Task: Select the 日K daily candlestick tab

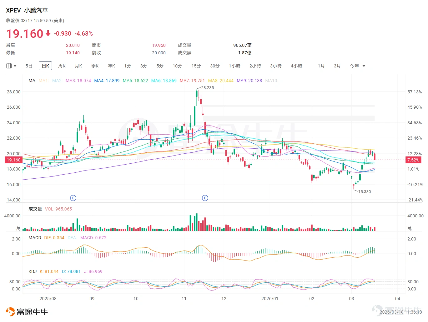Action: (45, 66)
